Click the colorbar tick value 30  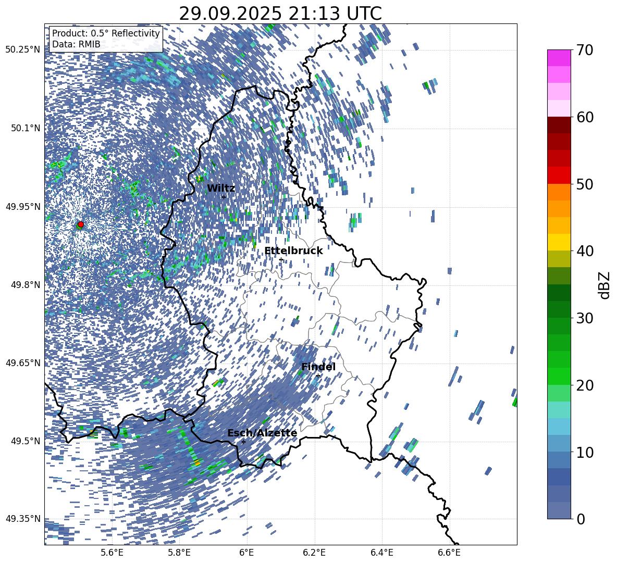(585, 318)
